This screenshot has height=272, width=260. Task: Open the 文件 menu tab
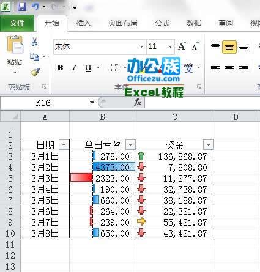[x=17, y=23]
